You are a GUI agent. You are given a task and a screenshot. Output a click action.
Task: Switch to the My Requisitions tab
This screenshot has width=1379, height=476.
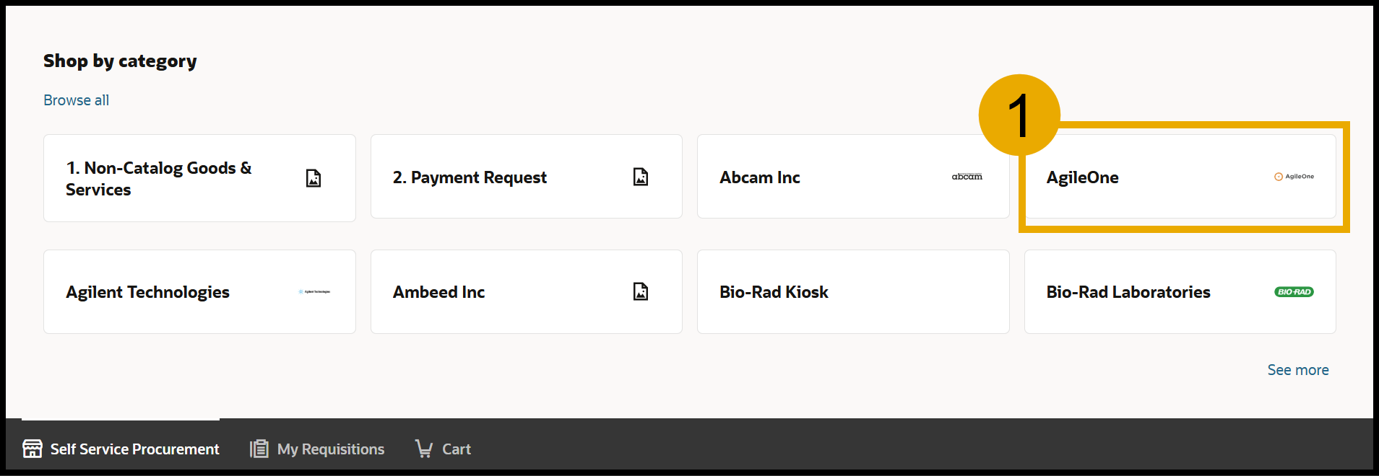click(331, 449)
